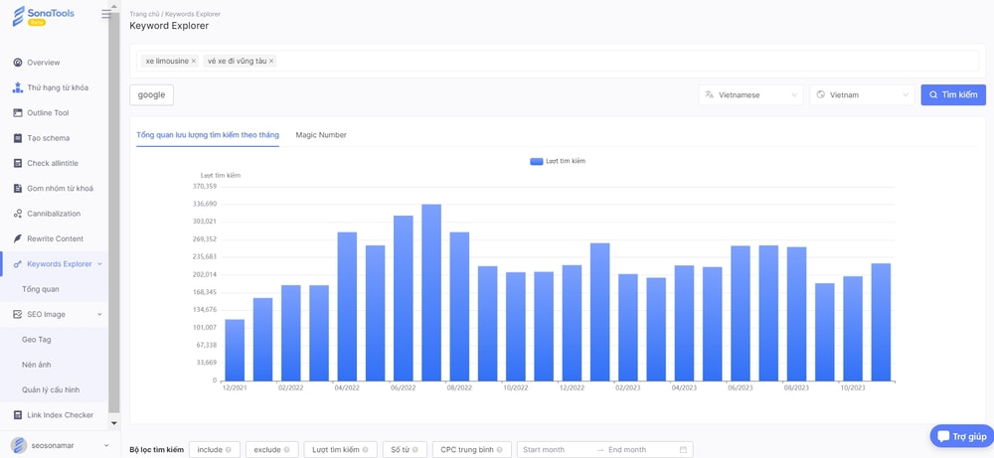Click the globe icon in country selector

point(820,95)
